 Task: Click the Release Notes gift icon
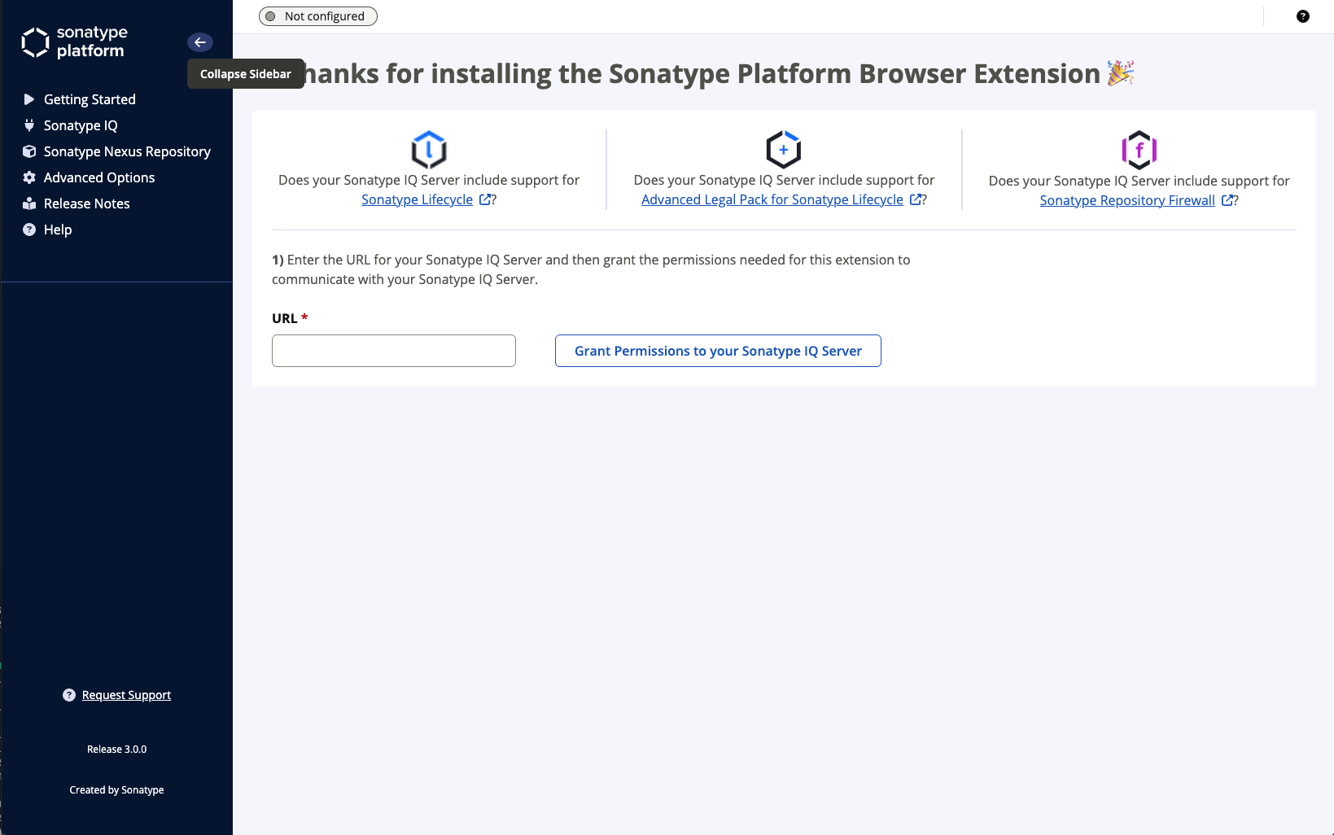tap(29, 203)
